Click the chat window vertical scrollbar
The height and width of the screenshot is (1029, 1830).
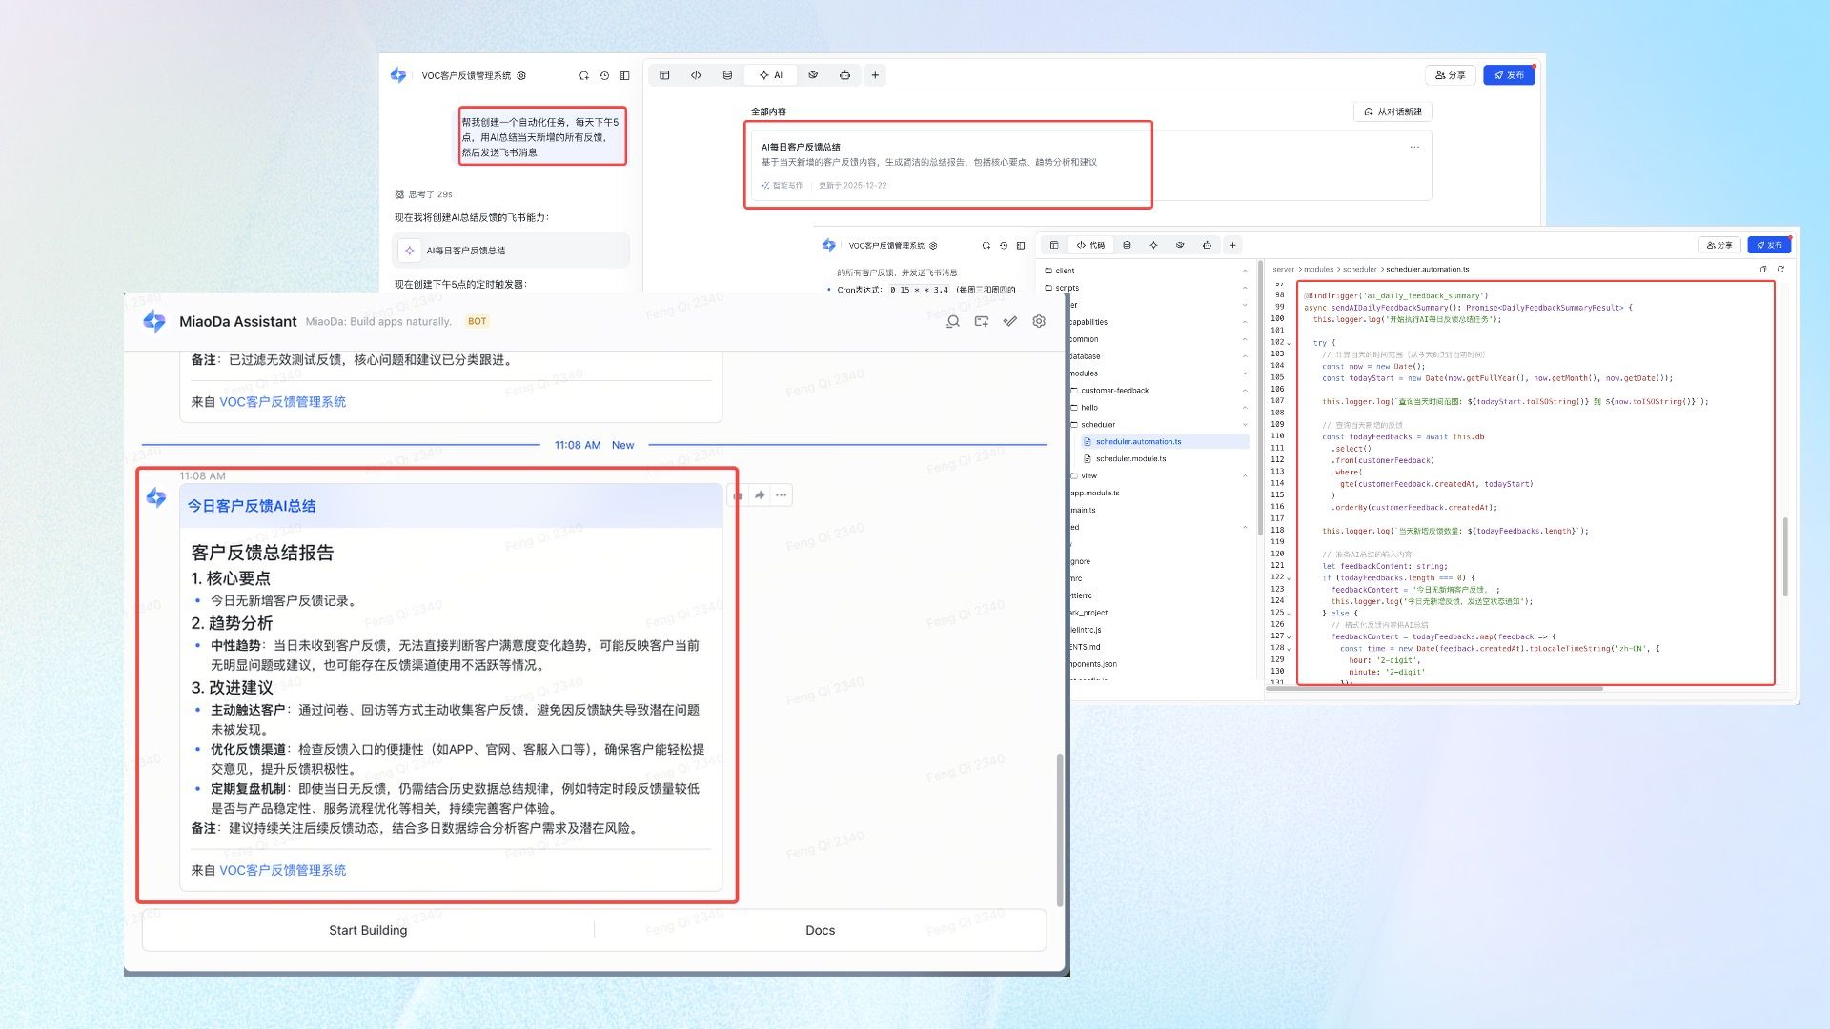click(x=1059, y=829)
